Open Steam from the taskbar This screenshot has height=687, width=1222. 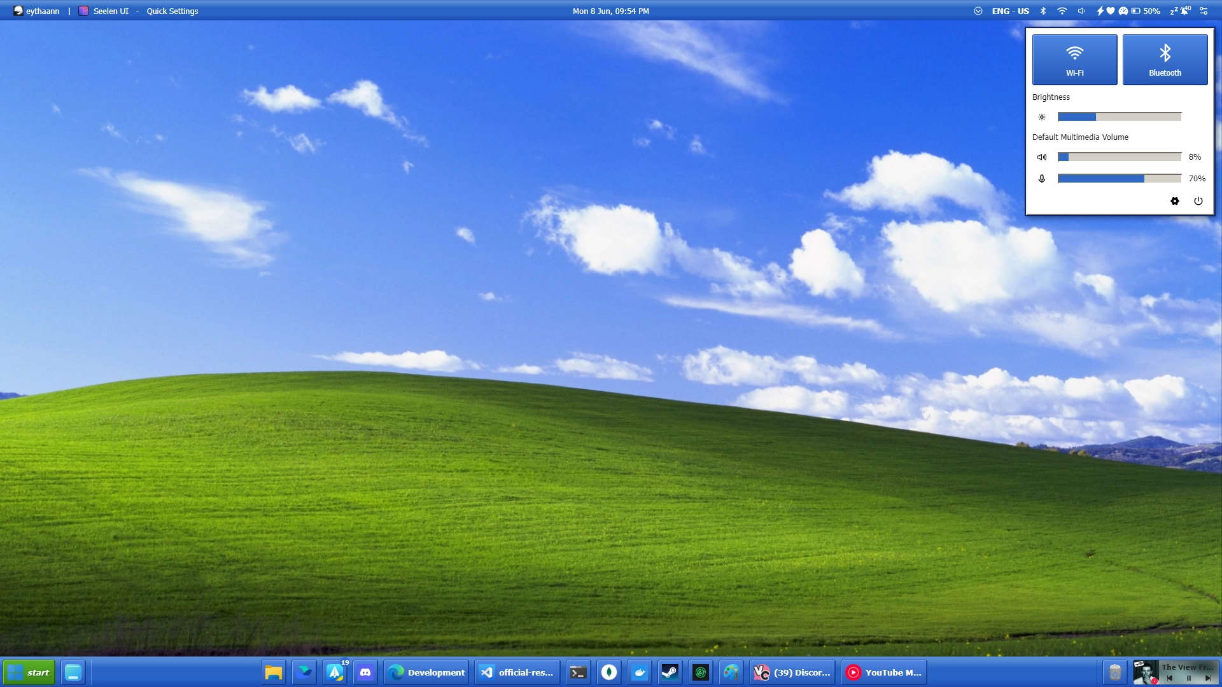point(670,672)
